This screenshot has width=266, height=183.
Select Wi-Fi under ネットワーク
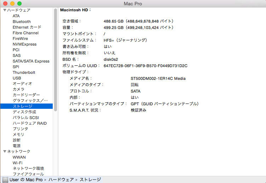tap(17, 163)
